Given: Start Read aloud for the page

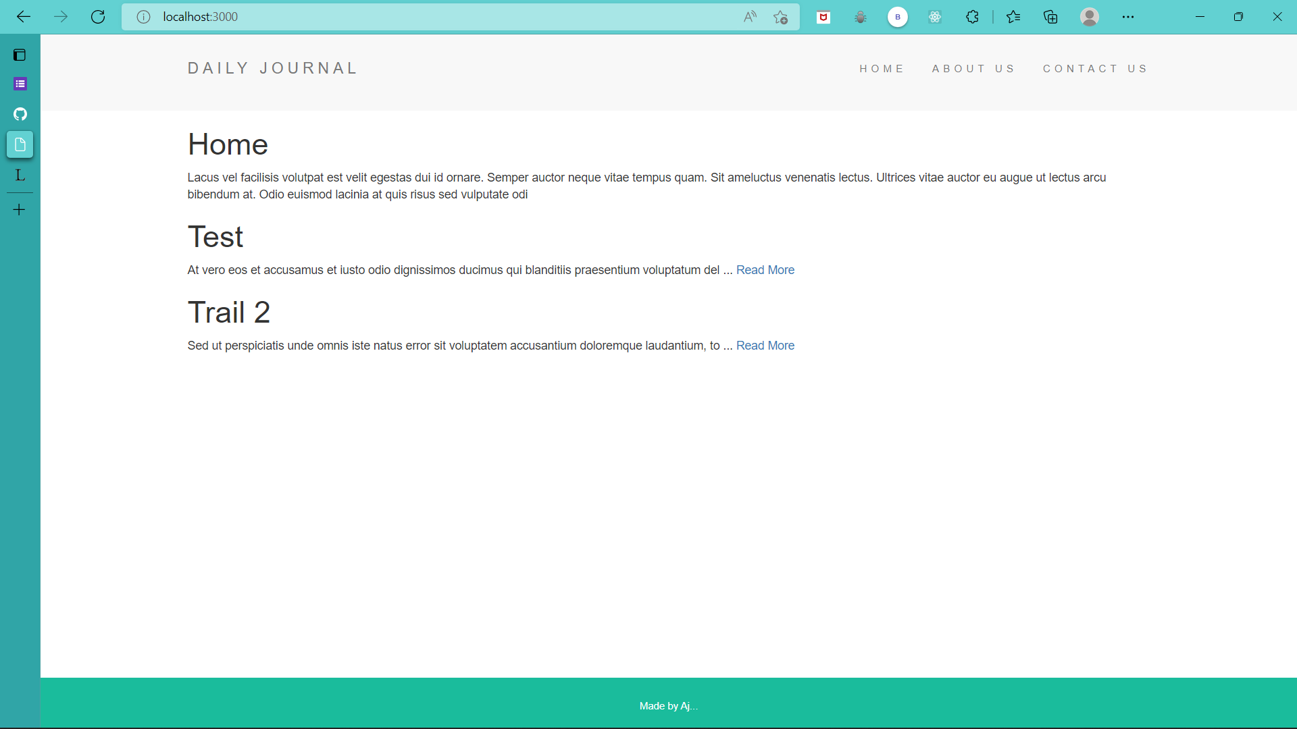Looking at the screenshot, I should tap(750, 17).
